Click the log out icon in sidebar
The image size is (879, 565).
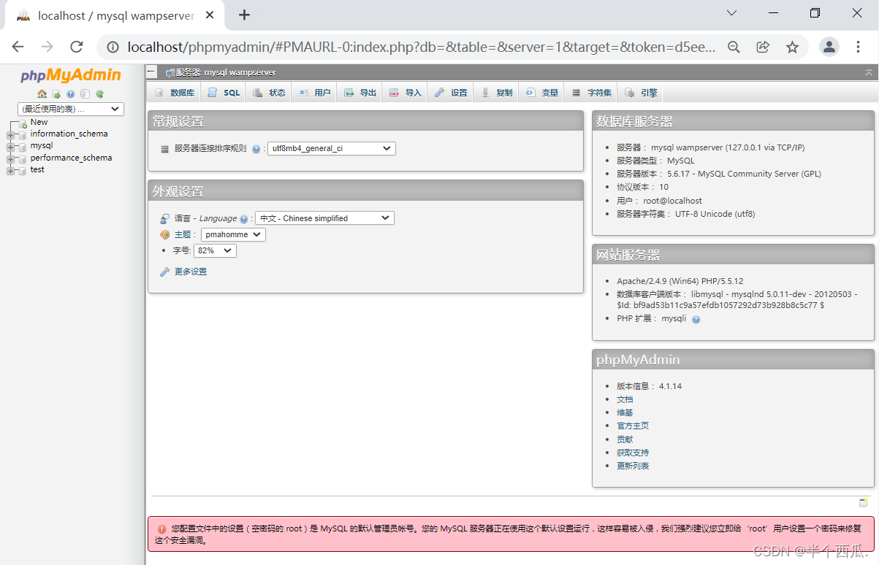(56, 94)
